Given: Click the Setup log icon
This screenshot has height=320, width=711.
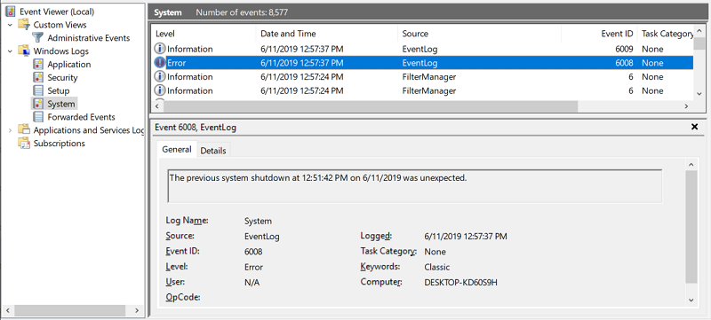Looking at the screenshot, I should tap(38, 90).
